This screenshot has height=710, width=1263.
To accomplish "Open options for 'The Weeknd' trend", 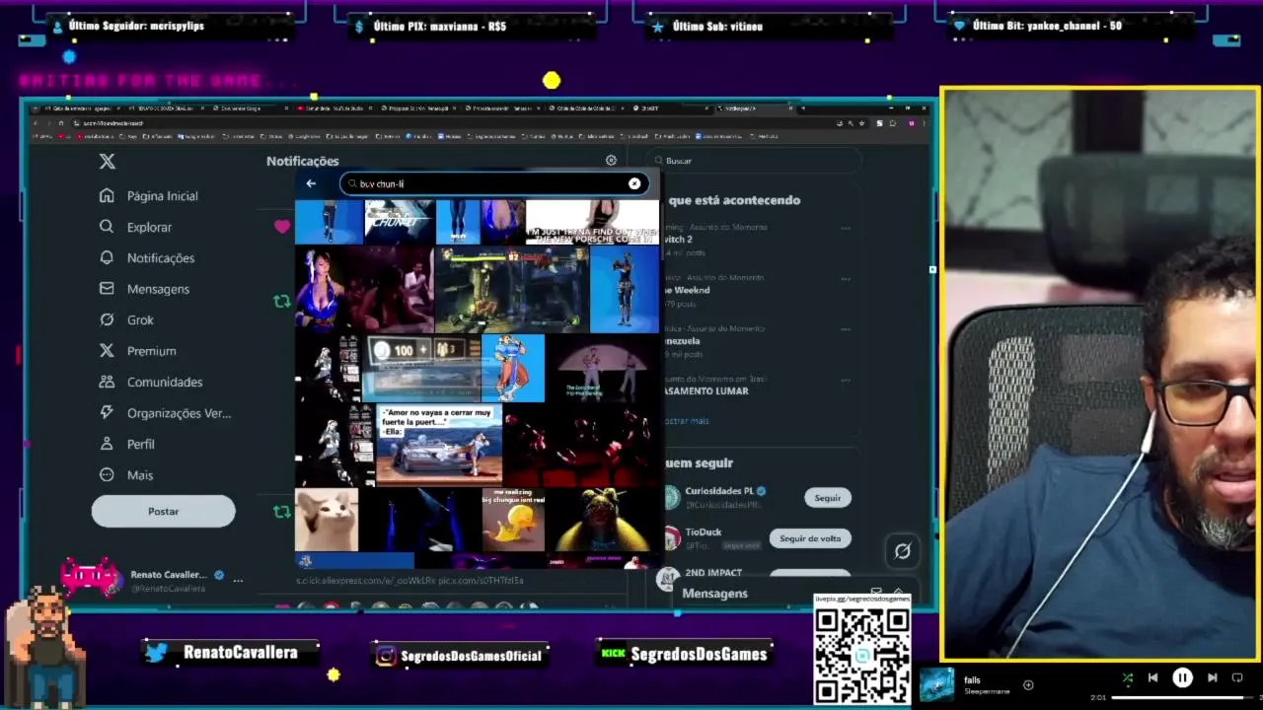I will tap(846, 278).
